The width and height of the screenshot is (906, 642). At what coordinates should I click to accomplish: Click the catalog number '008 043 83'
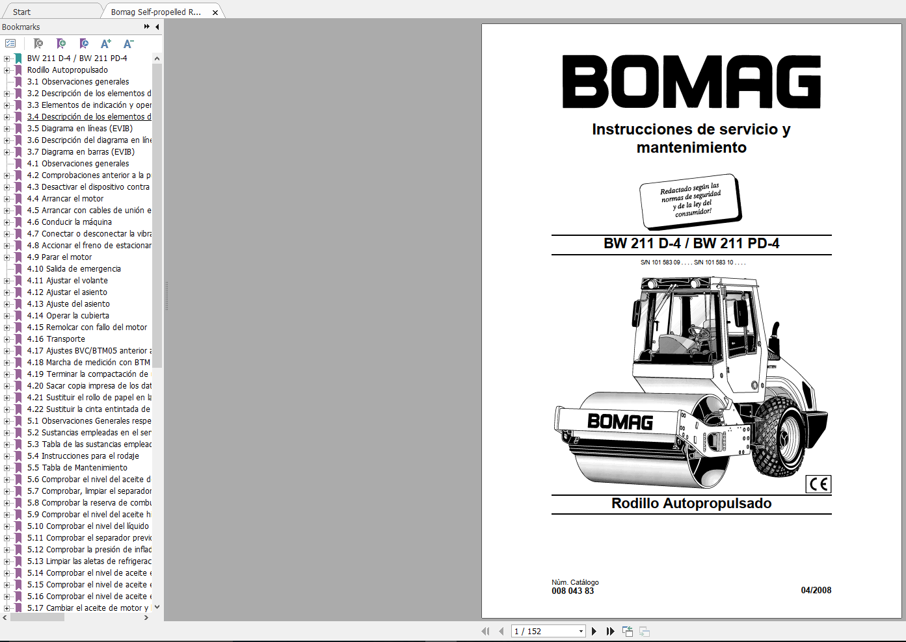click(x=573, y=591)
